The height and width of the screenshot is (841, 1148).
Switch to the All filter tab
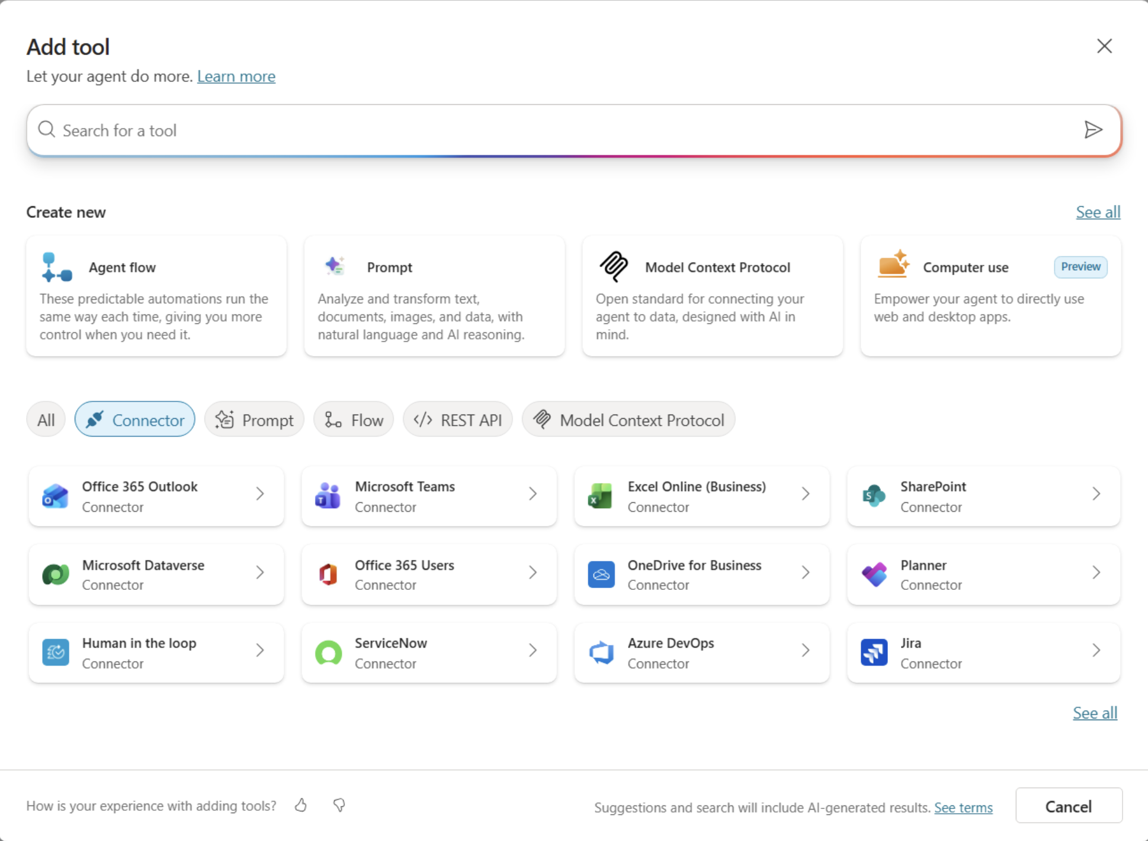click(x=46, y=420)
